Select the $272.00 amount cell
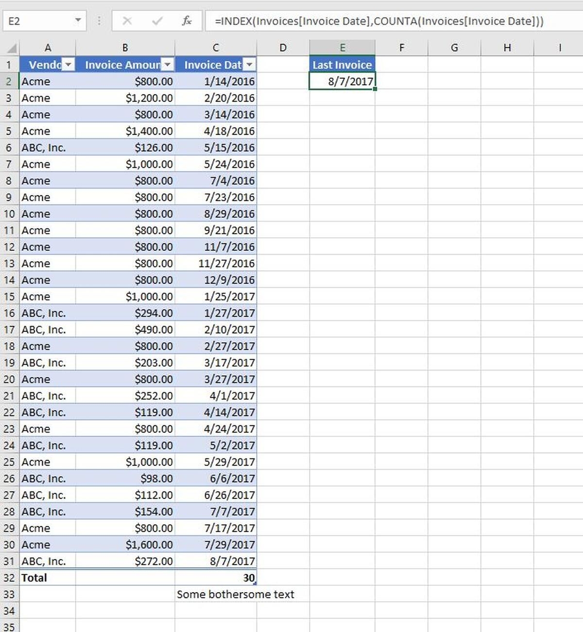Screen dimensions: 583x632 [x=125, y=561]
